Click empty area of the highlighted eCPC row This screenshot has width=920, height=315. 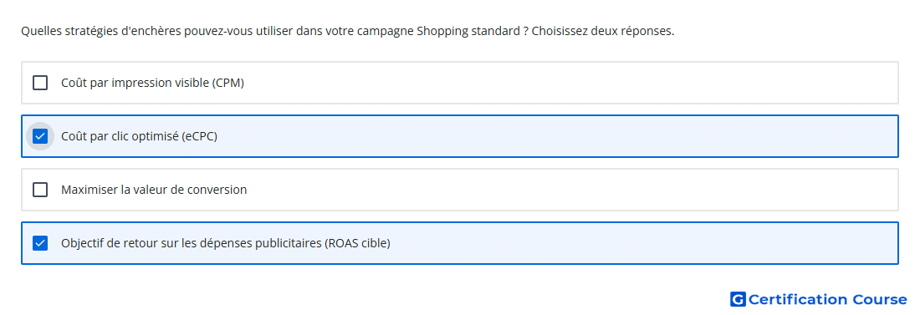coord(557,136)
